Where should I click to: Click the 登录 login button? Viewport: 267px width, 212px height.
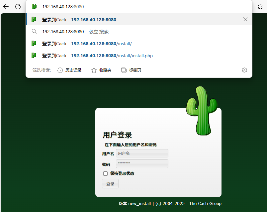click(110, 184)
